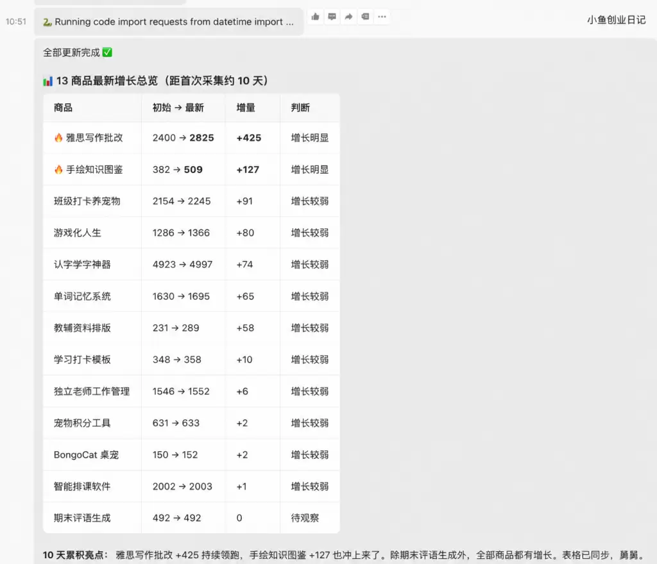Click the thumbs-up reaction icon
The height and width of the screenshot is (564, 657).
pyautogui.click(x=316, y=17)
